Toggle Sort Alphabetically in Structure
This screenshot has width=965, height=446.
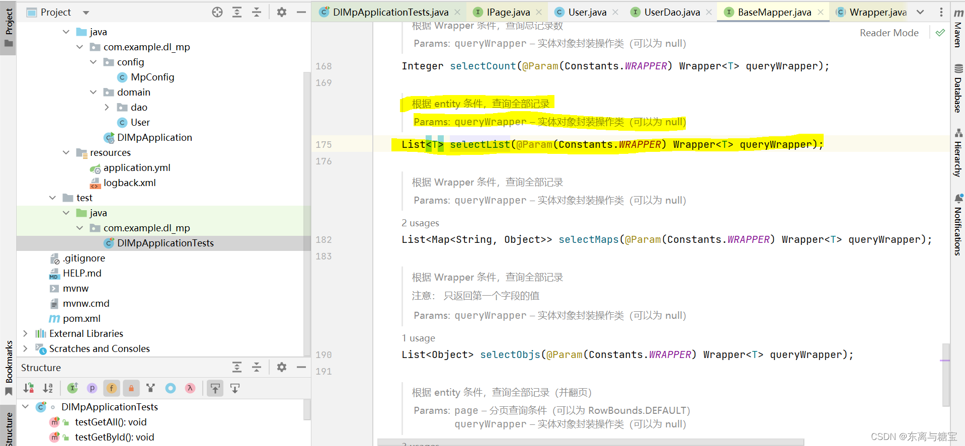click(48, 388)
